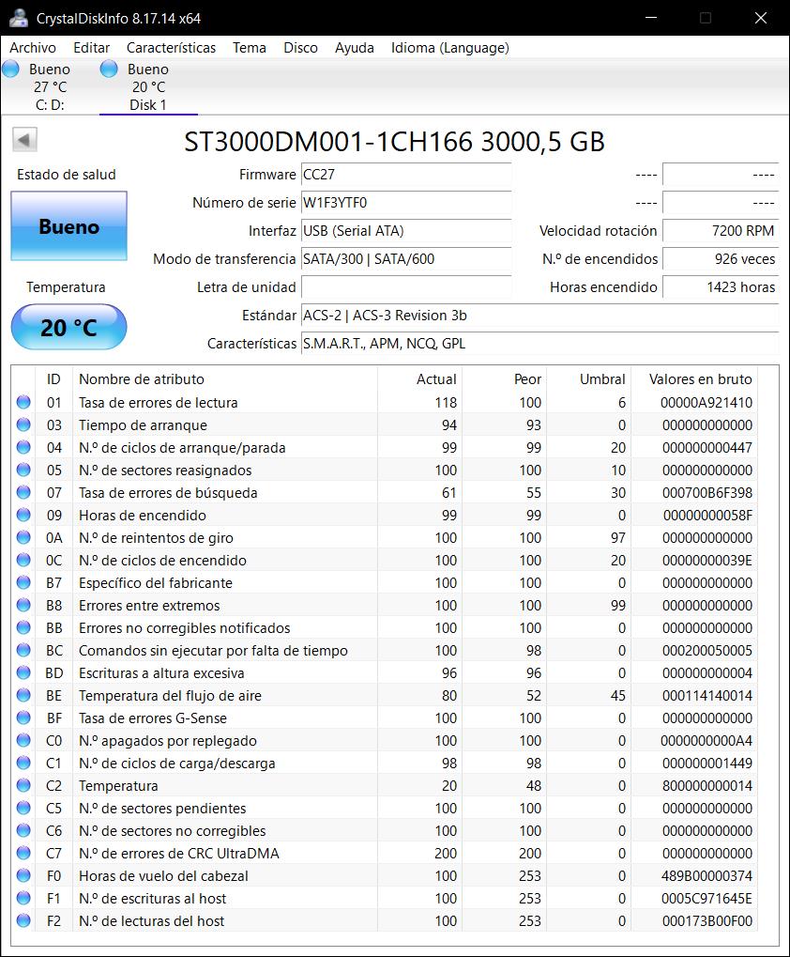Click the 926 veces power-on count field

721,259
